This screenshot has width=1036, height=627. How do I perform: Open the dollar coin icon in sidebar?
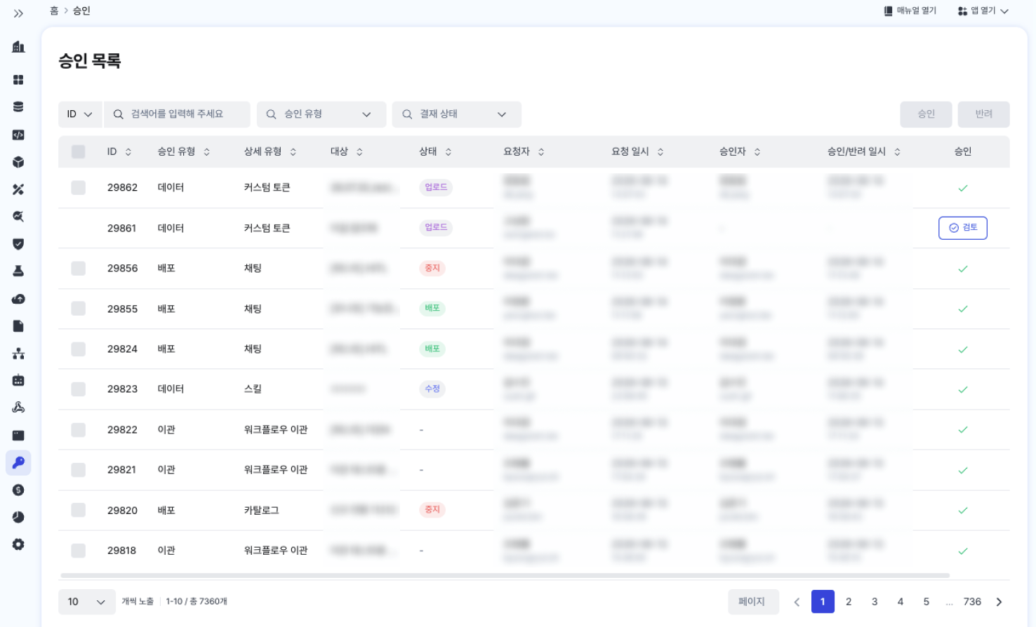click(x=18, y=490)
